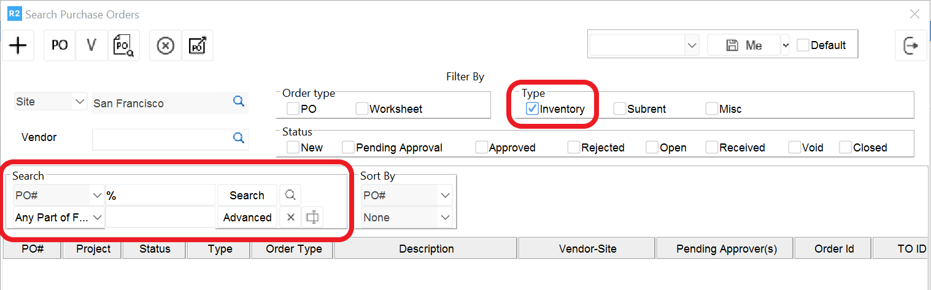Click the exit door icon
The height and width of the screenshot is (290, 931).
(x=911, y=45)
